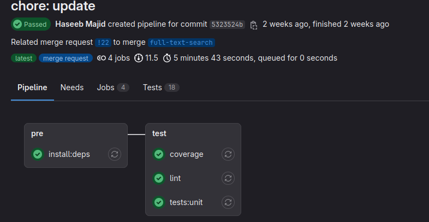Image resolution: width=429 pixels, height=222 pixels.
Task: Retry the coverage job
Action: tap(228, 154)
